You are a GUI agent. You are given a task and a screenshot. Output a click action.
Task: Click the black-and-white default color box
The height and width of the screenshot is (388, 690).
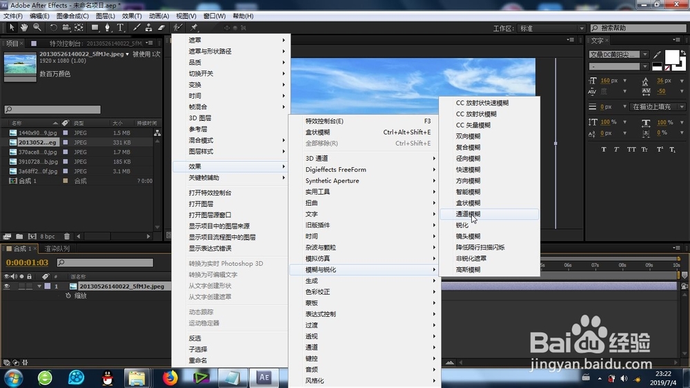pos(657,67)
